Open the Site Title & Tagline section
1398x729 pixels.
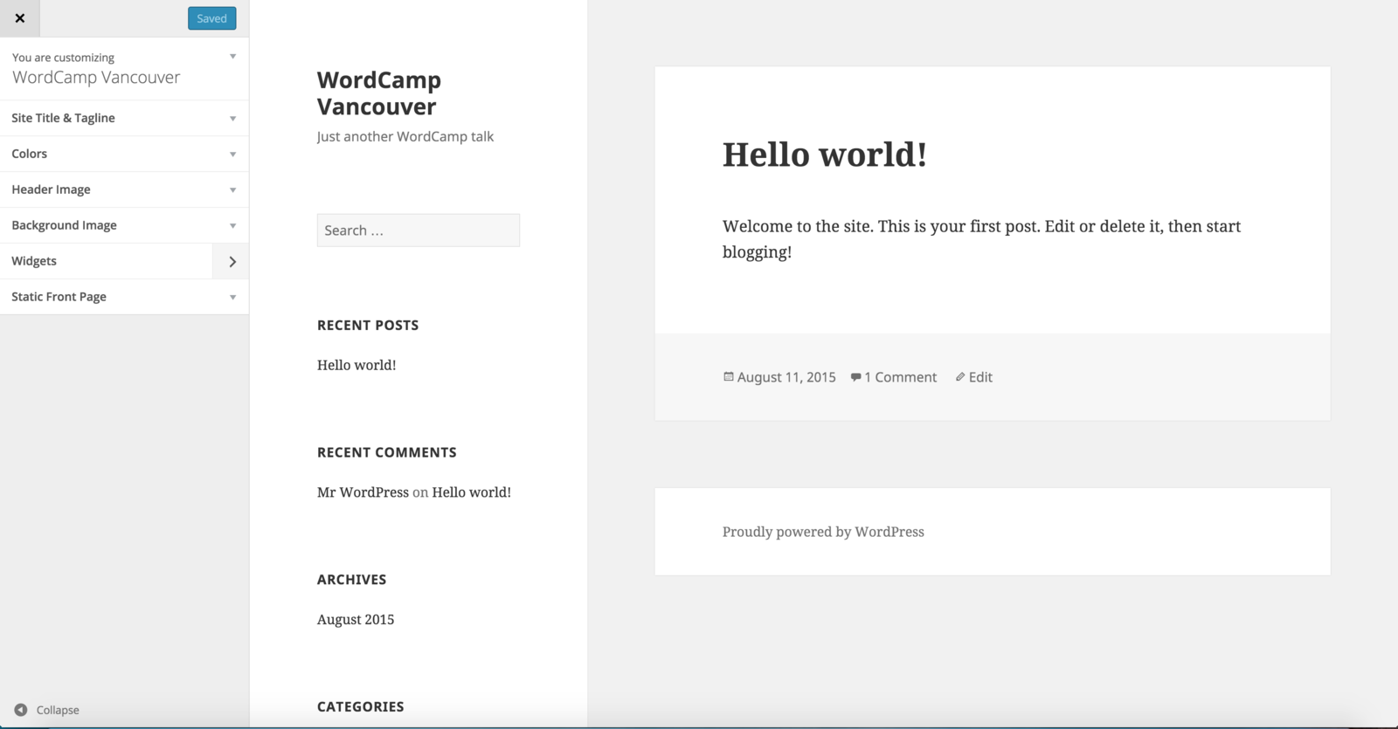click(x=124, y=118)
